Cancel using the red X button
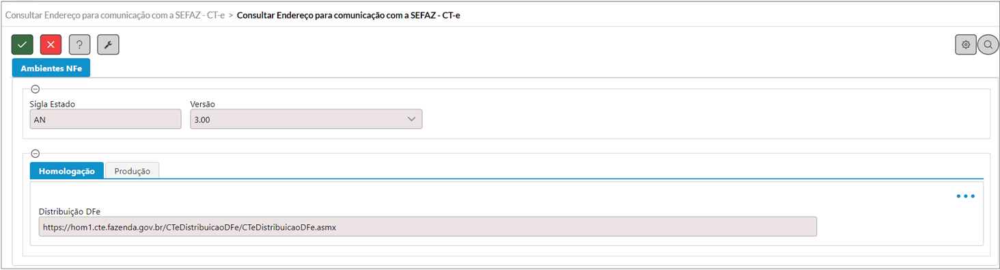1000x270 pixels. (x=51, y=44)
